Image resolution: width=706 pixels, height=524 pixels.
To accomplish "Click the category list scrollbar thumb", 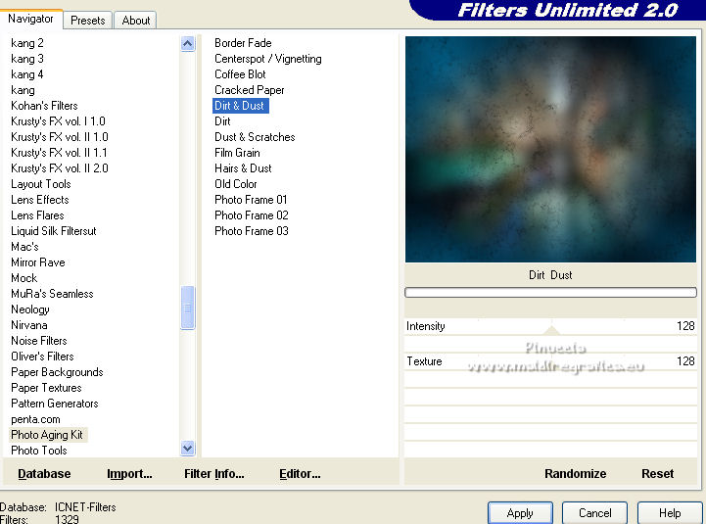I will pos(187,308).
